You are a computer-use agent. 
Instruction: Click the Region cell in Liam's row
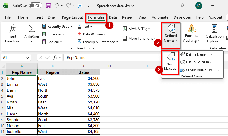[x=53, y=90]
